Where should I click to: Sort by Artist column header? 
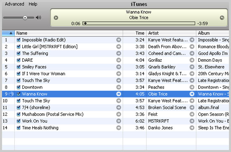tap(171, 33)
